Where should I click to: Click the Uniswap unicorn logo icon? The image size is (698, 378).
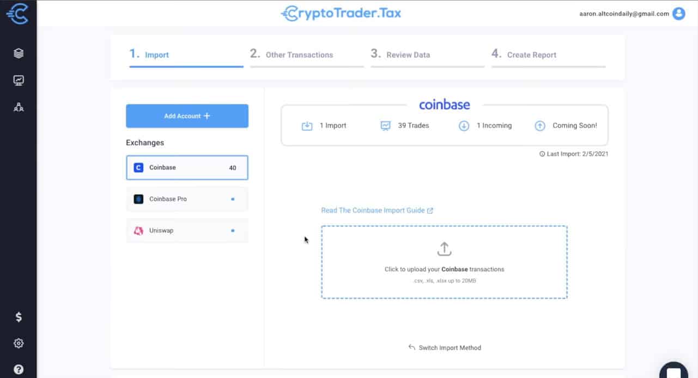click(138, 231)
